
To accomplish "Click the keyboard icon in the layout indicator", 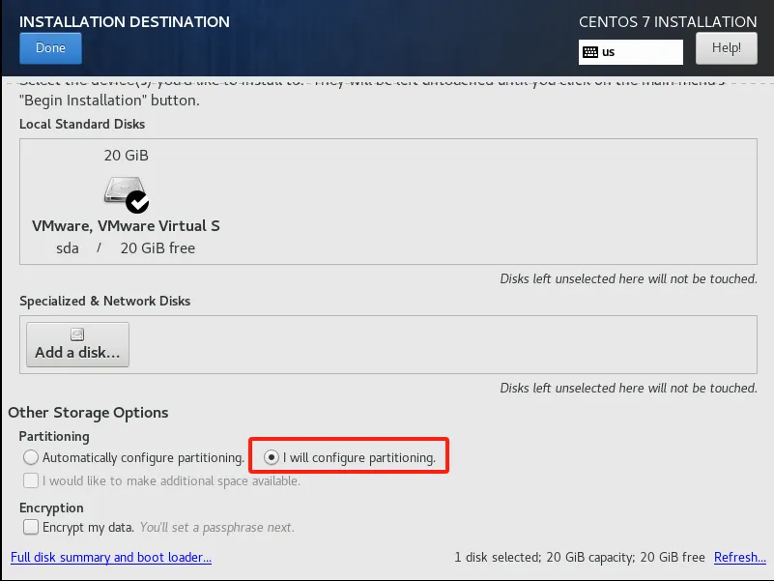I will pyautogui.click(x=590, y=52).
